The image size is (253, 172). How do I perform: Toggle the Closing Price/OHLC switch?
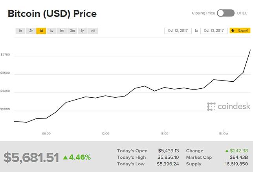coord(225,13)
